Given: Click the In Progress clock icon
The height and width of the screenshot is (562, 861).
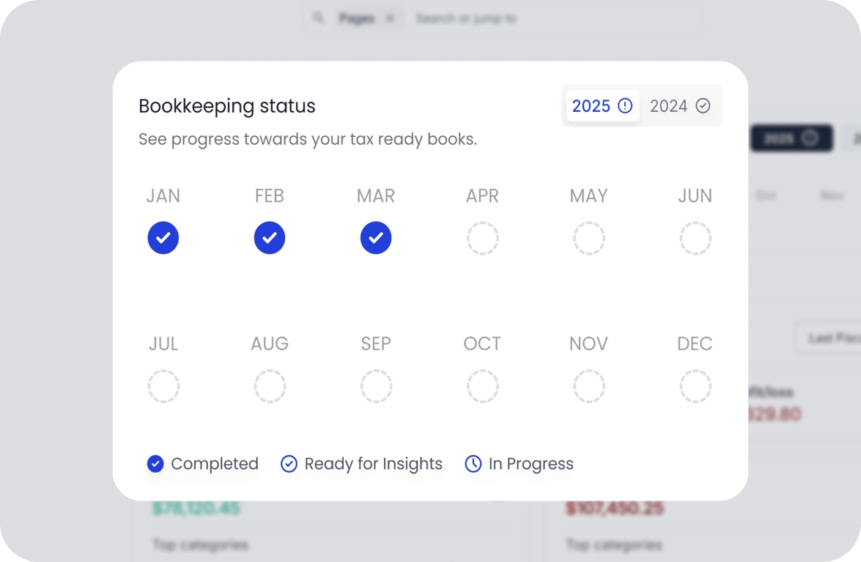Looking at the screenshot, I should (473, 464).
